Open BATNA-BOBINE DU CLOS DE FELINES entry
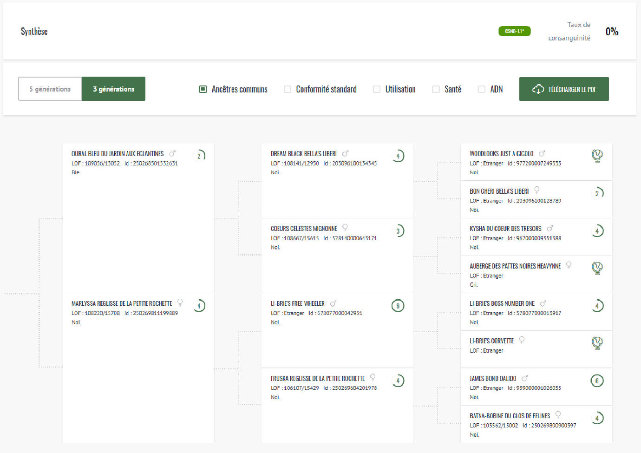 (510, 416)
